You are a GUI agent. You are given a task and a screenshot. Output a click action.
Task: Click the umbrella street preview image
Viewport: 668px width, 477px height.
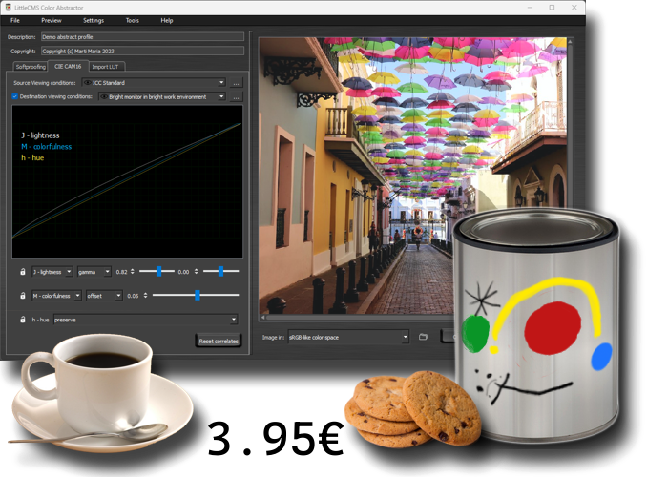point(412,176)
